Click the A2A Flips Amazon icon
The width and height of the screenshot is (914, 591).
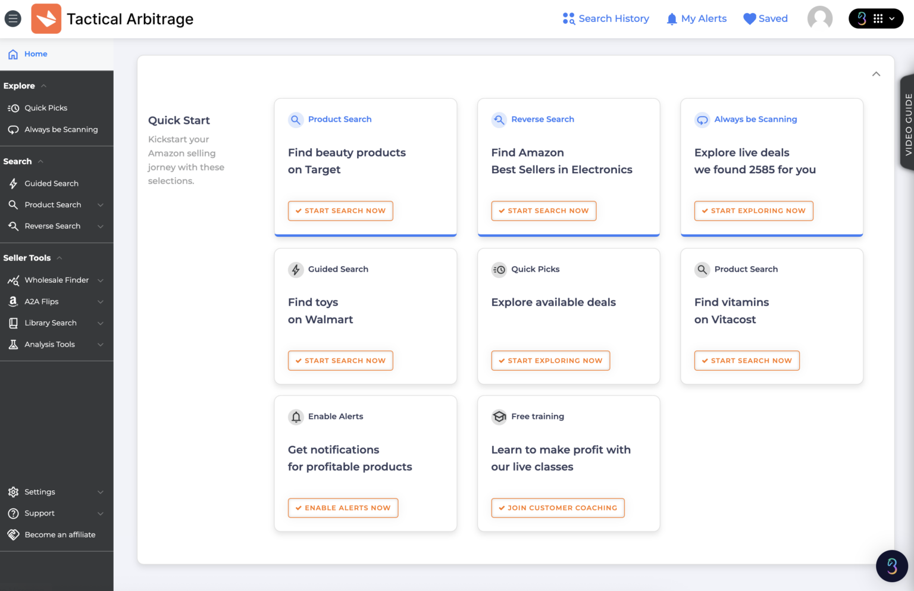pos(12,301)
